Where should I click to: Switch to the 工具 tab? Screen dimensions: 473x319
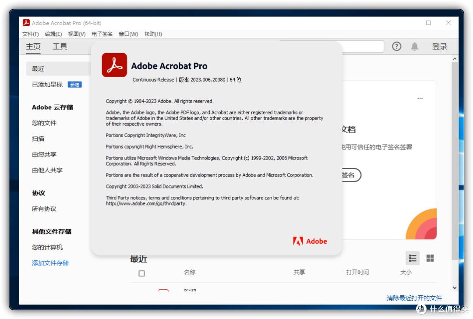(60, 47)
